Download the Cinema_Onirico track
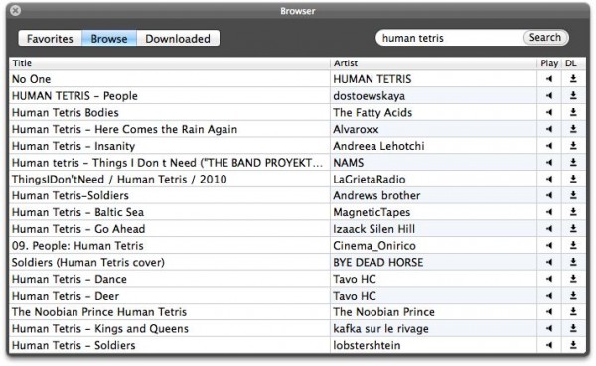 point(573,246)
